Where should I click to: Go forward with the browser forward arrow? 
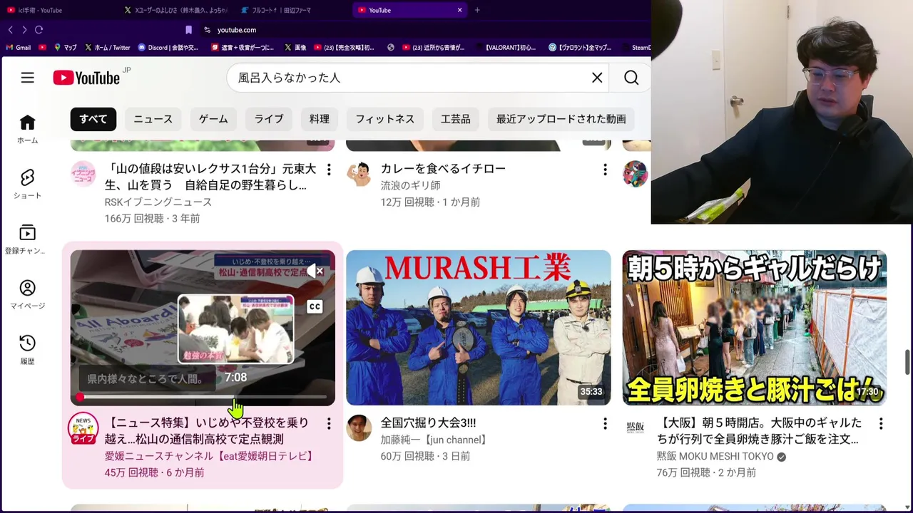click(x=24, y=30)
